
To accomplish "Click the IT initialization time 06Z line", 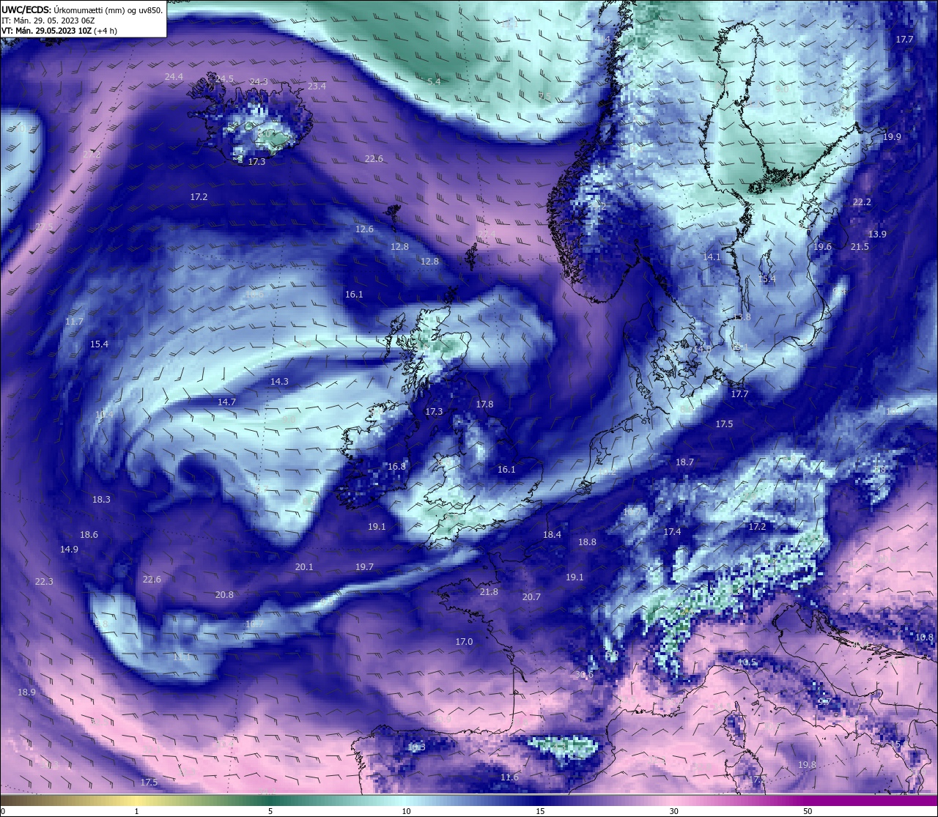I will point(48,21).
